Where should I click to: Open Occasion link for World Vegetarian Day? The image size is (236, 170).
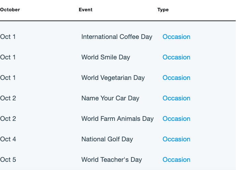click(176, 78)
